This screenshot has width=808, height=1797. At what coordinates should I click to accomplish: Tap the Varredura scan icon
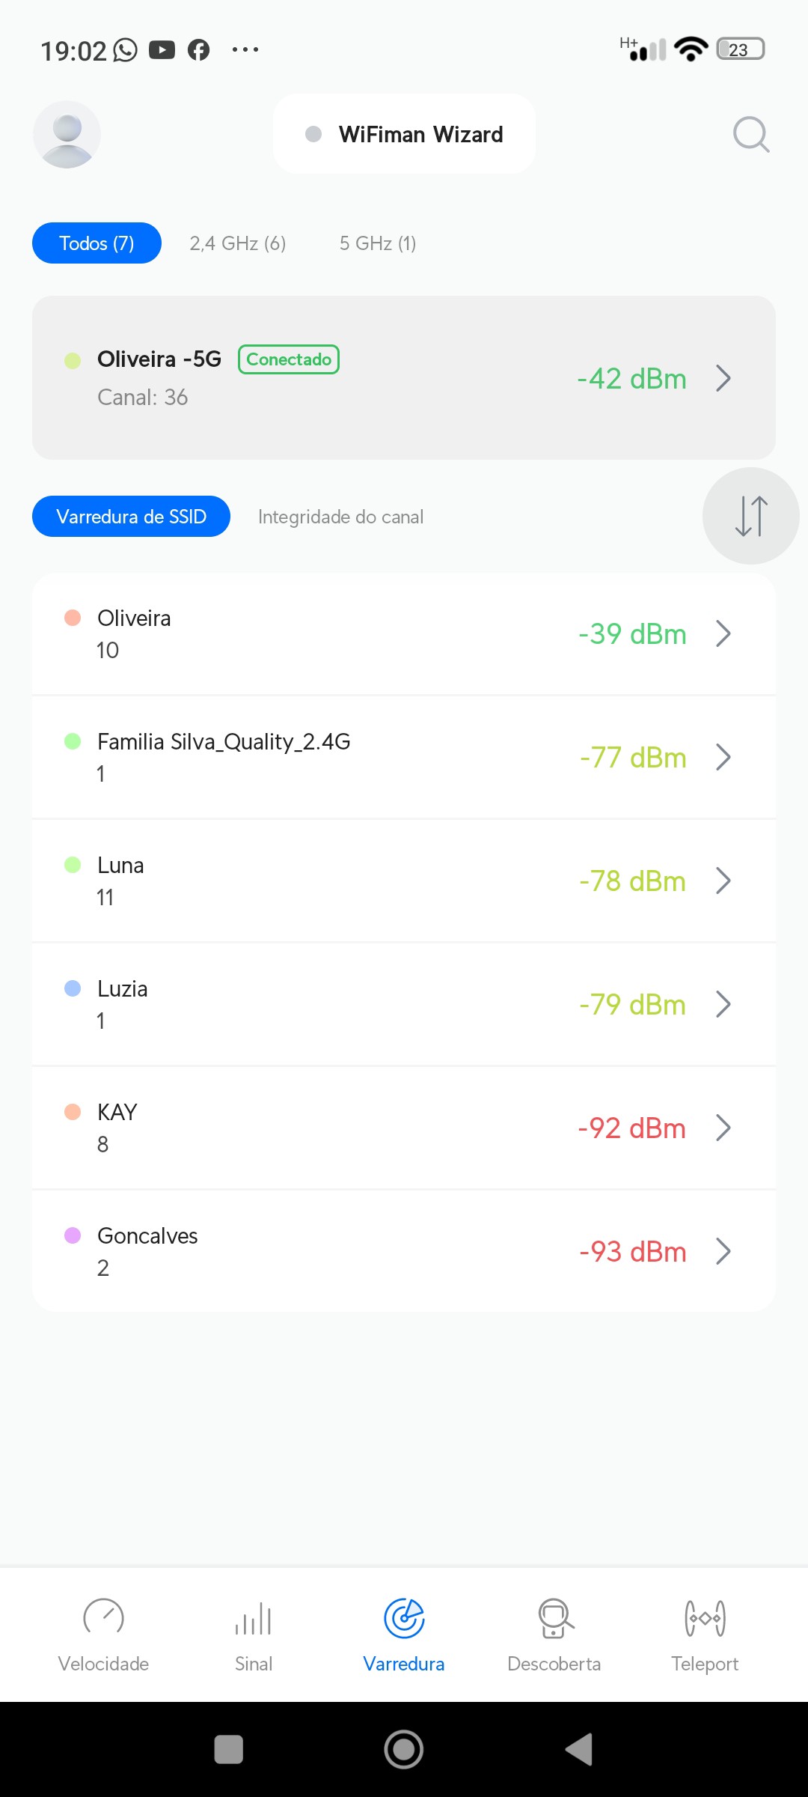click(x=404, y=1619)
